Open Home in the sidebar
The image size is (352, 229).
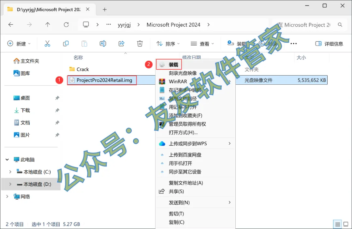(x=26, y=61)
